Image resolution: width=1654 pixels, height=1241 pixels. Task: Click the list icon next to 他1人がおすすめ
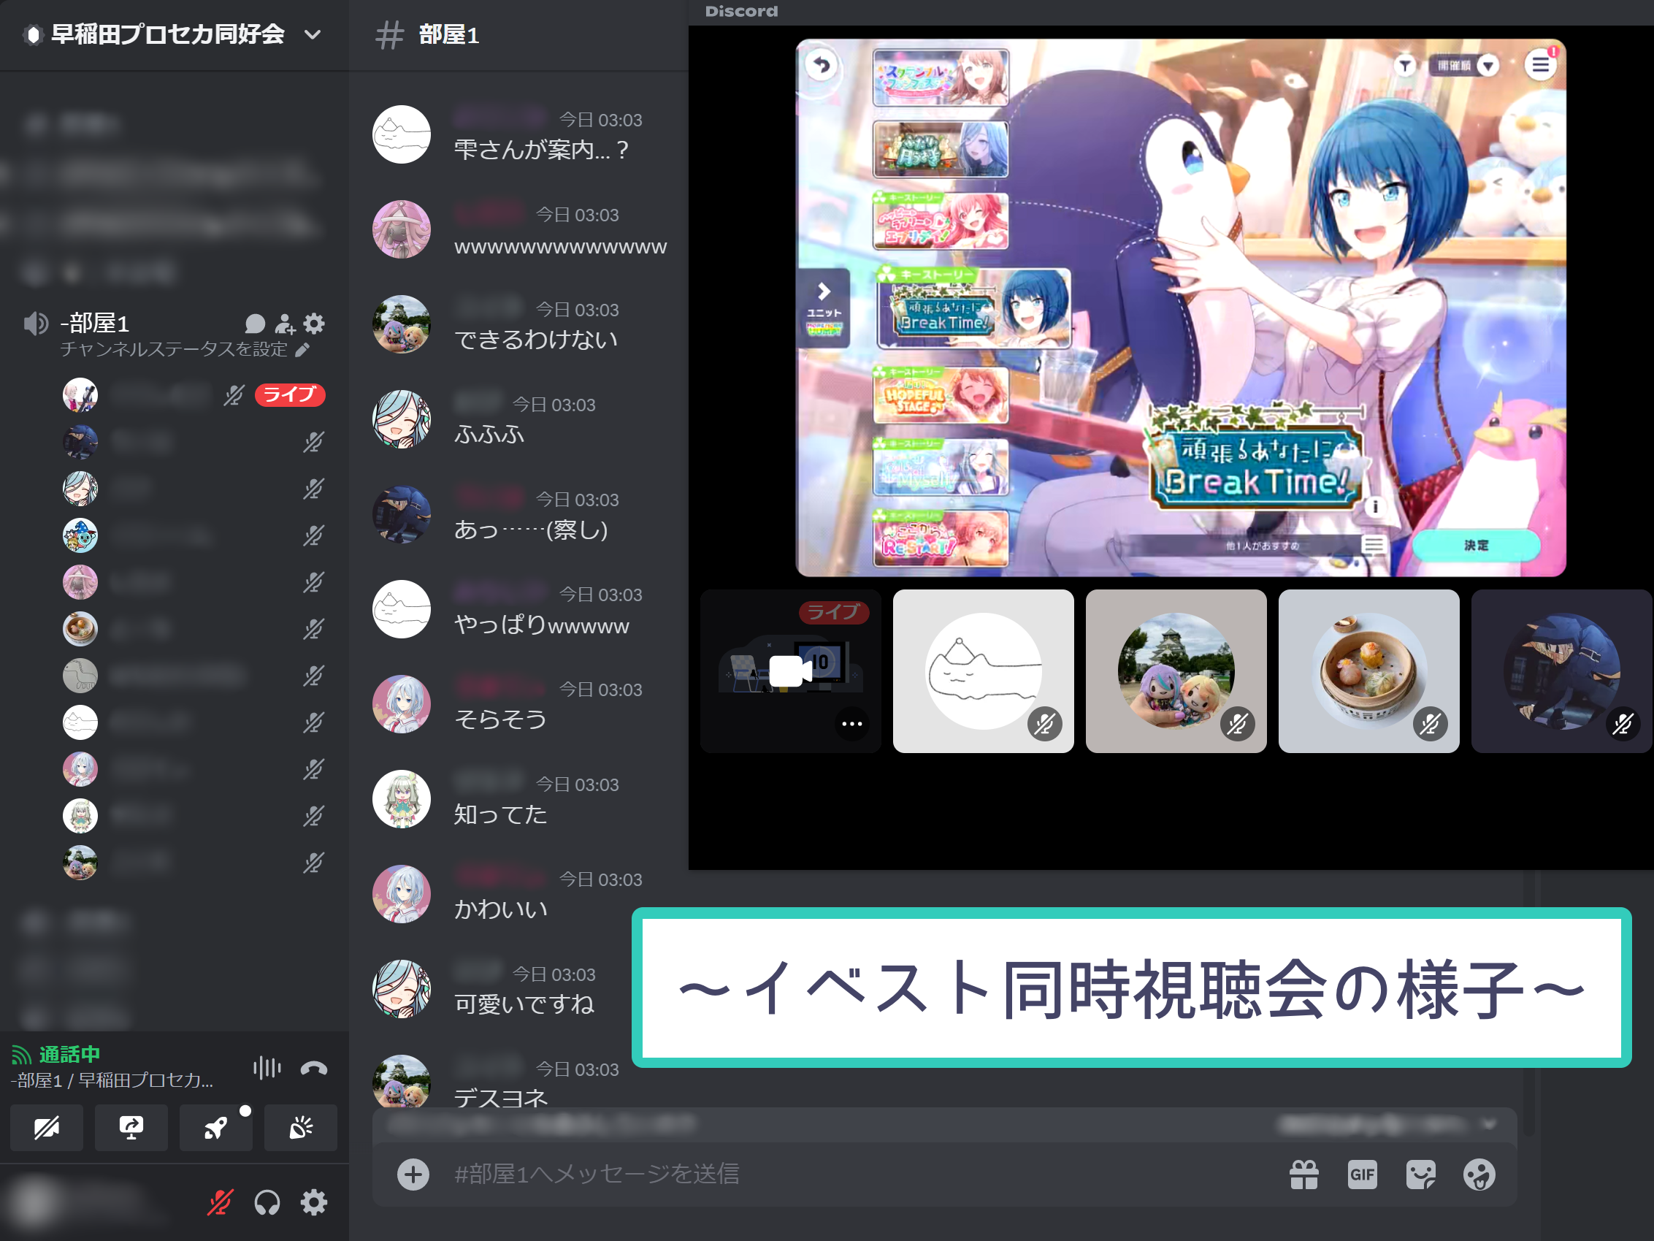click(x=1373, y=546)
